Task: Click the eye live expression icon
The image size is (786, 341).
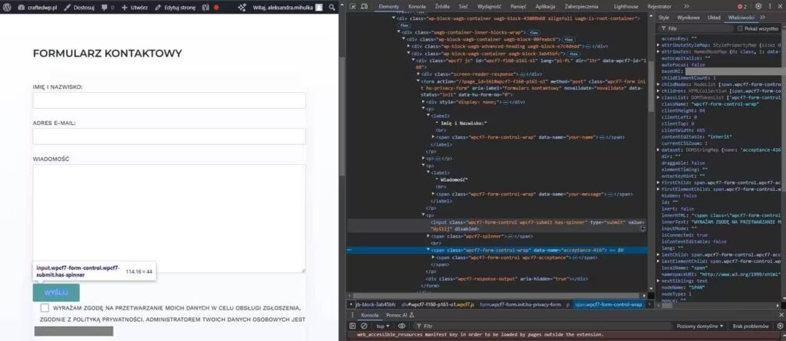Action: click(401, 326)
